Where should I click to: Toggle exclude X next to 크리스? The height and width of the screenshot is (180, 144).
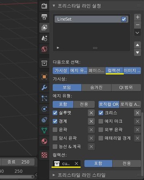pyautogui.click(x=138, y=113)
